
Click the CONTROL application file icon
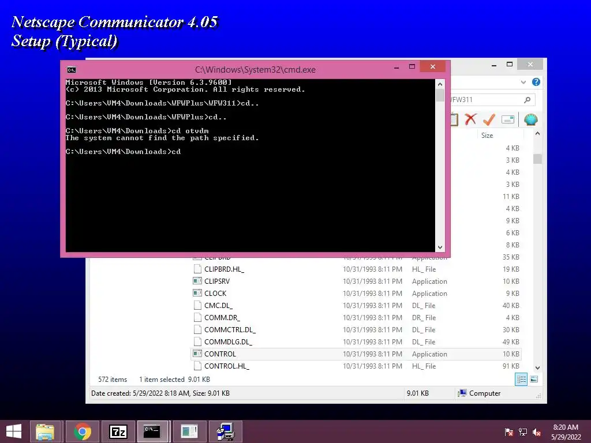[x=197, y=354]
